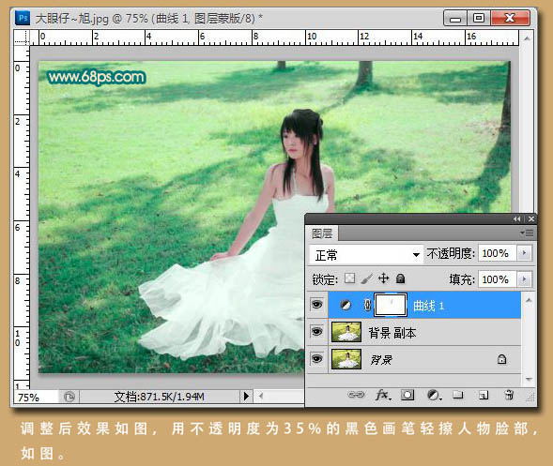
Task: Open the 正常 blend mode dropdown
Action: [366, 254]
